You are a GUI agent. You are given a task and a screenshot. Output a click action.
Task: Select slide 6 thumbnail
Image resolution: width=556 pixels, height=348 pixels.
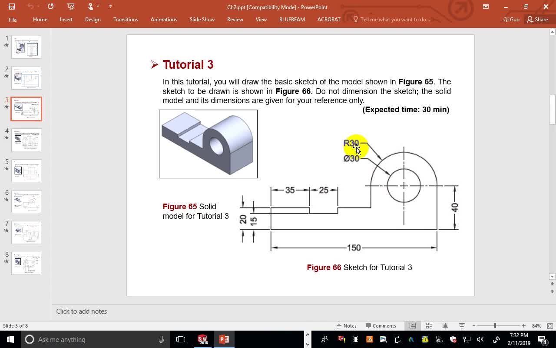[26, 201]
